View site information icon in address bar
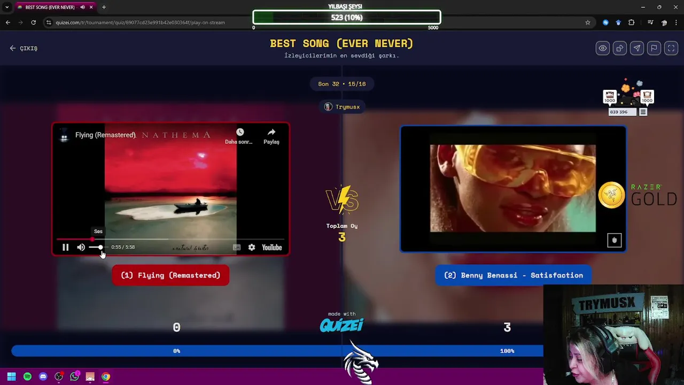 (49, 22)
